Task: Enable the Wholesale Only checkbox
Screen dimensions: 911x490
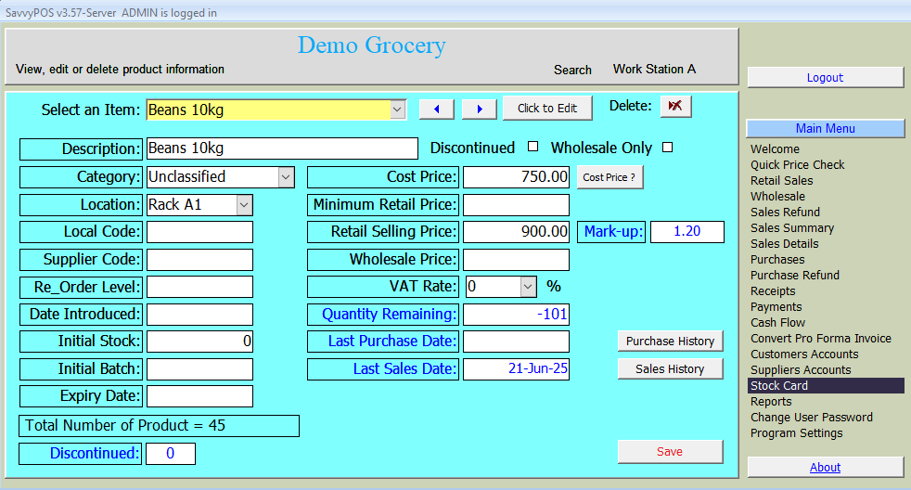Action: (666, 147)
